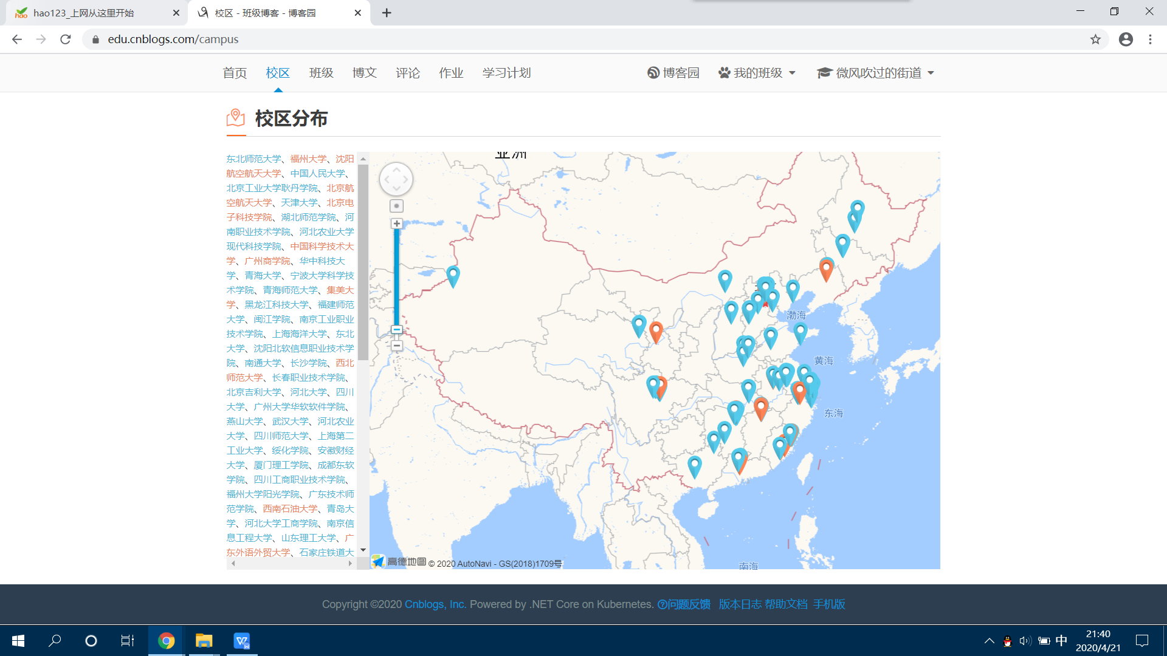Open the Chrome three-dot menu
This screenshot has height=656, width=1167.
pos(1150,39)
